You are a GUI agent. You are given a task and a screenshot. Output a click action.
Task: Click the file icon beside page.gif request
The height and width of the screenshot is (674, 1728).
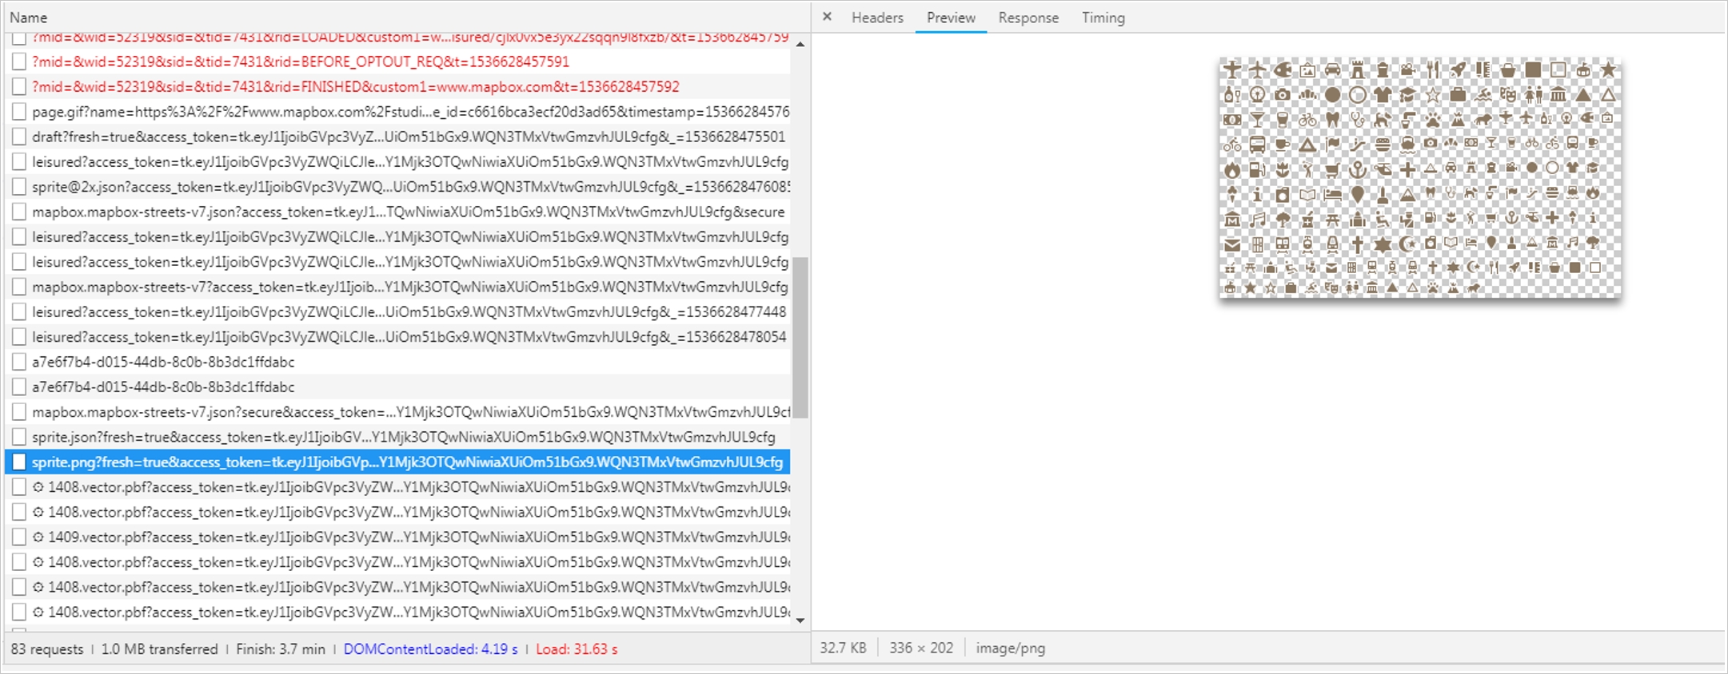click(19, 112)
